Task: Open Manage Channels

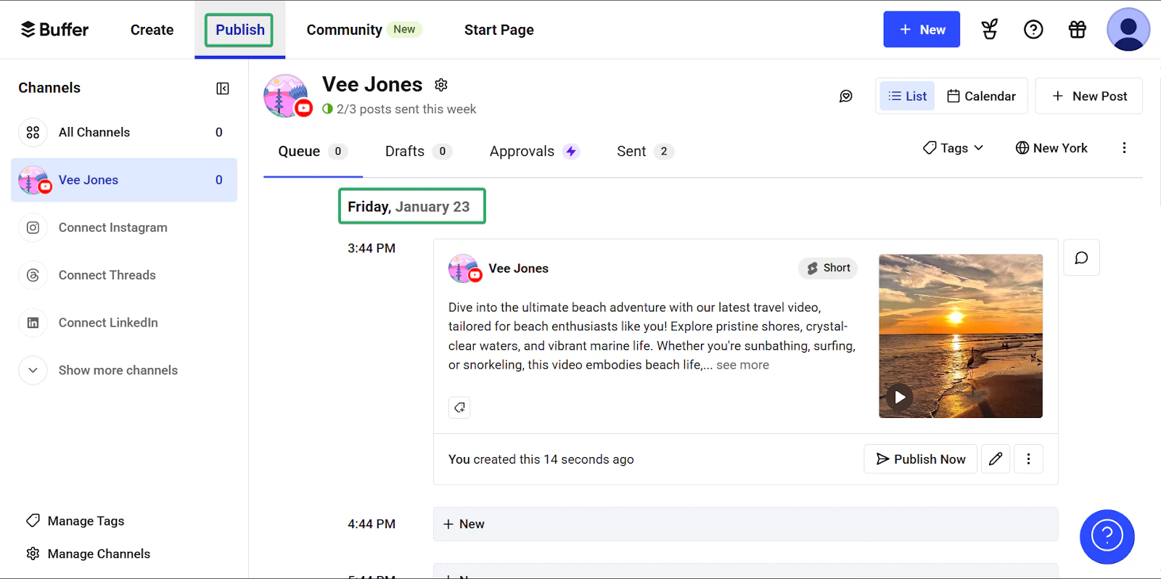Action: pos(88,554)
